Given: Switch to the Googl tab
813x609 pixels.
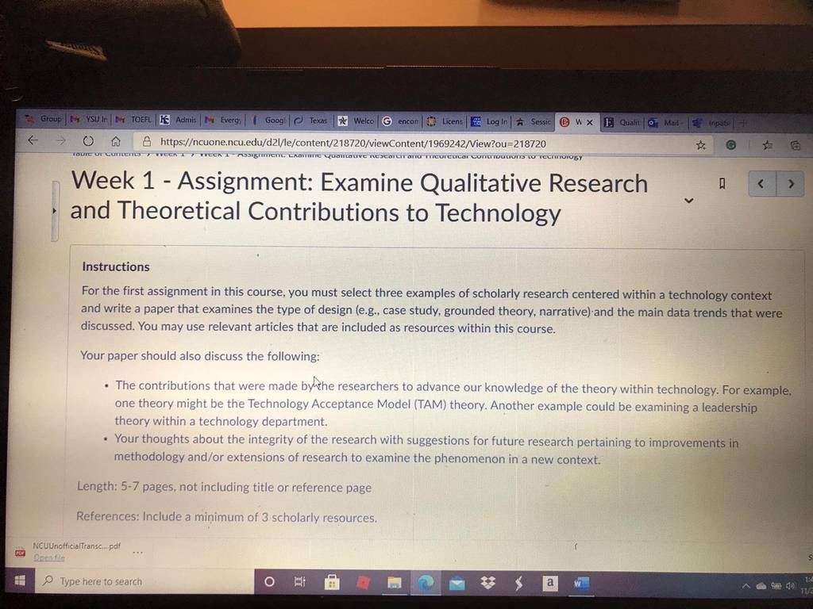Looking at the screenshot, I should 268,121.
